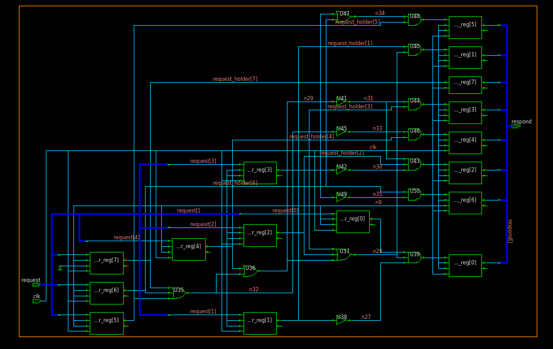Click the U39 gate symbol
Screen dimensions: 553x349
[414, 258]
